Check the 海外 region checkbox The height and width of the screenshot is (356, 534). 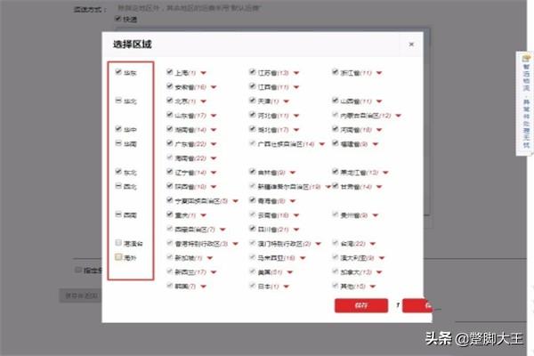(118, 257)
